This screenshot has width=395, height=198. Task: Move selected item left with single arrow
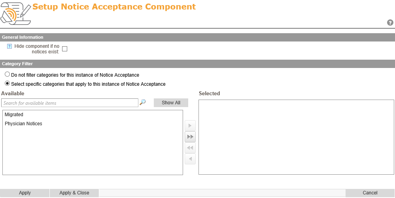click(190, 159)
